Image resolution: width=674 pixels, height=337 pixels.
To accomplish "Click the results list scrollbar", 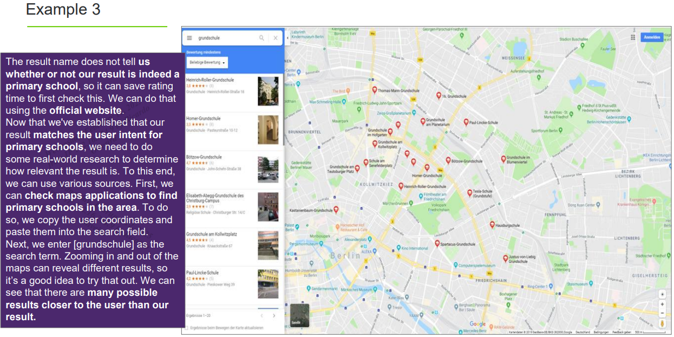I will (284, 108).
